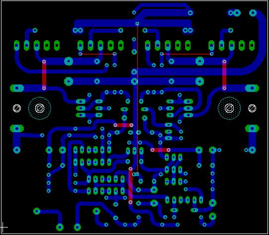The image size is (269, 235).
Task: Select the large round pad in top-right corner
Action: (x=253, y=13)
